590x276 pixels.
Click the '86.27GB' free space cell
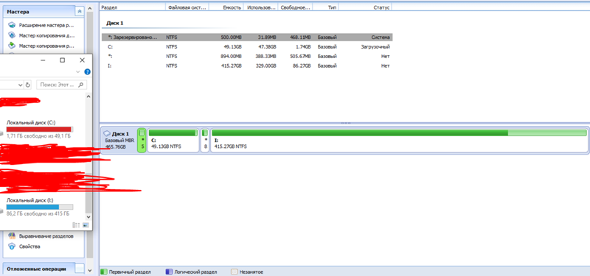pos(302,66)
